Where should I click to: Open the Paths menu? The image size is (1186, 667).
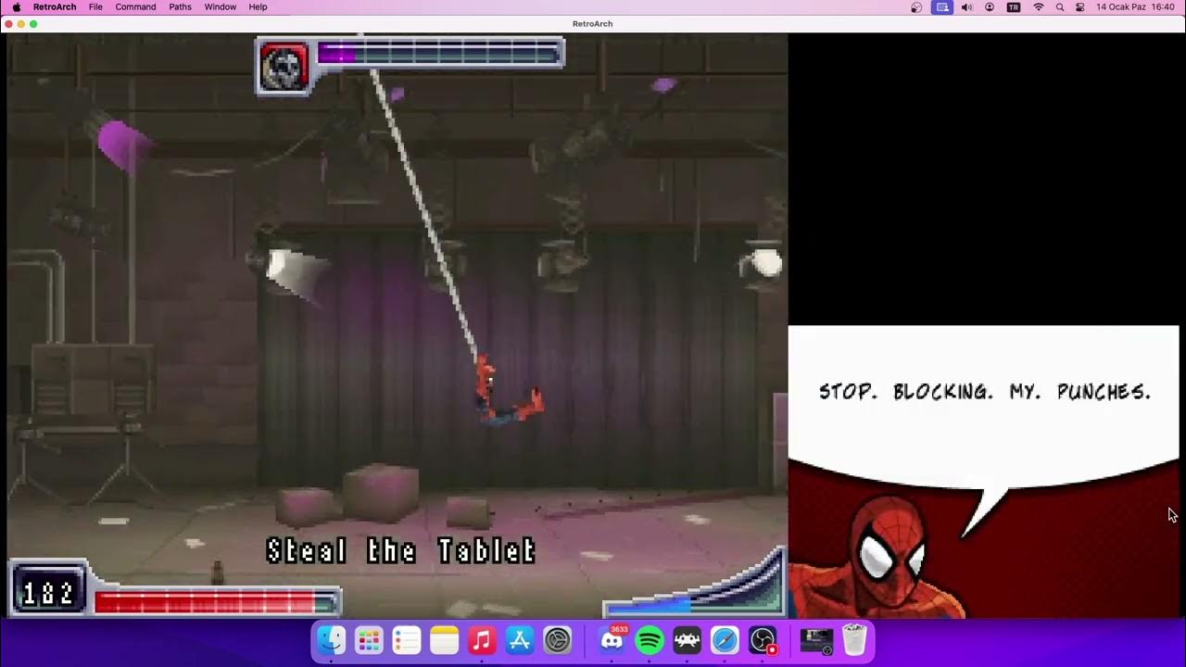point(181,6)
